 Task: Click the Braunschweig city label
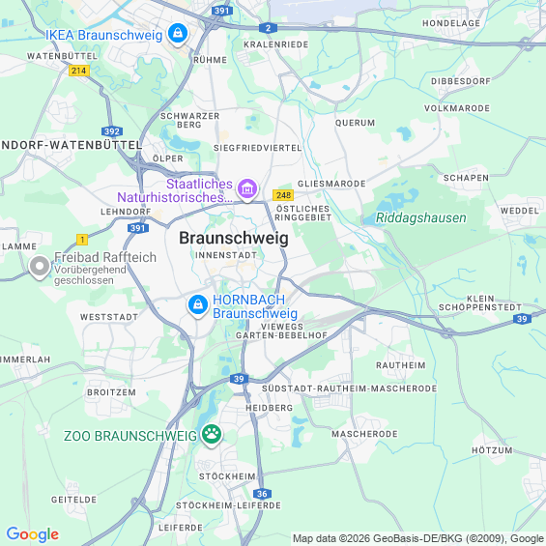(x=234, y=238)
